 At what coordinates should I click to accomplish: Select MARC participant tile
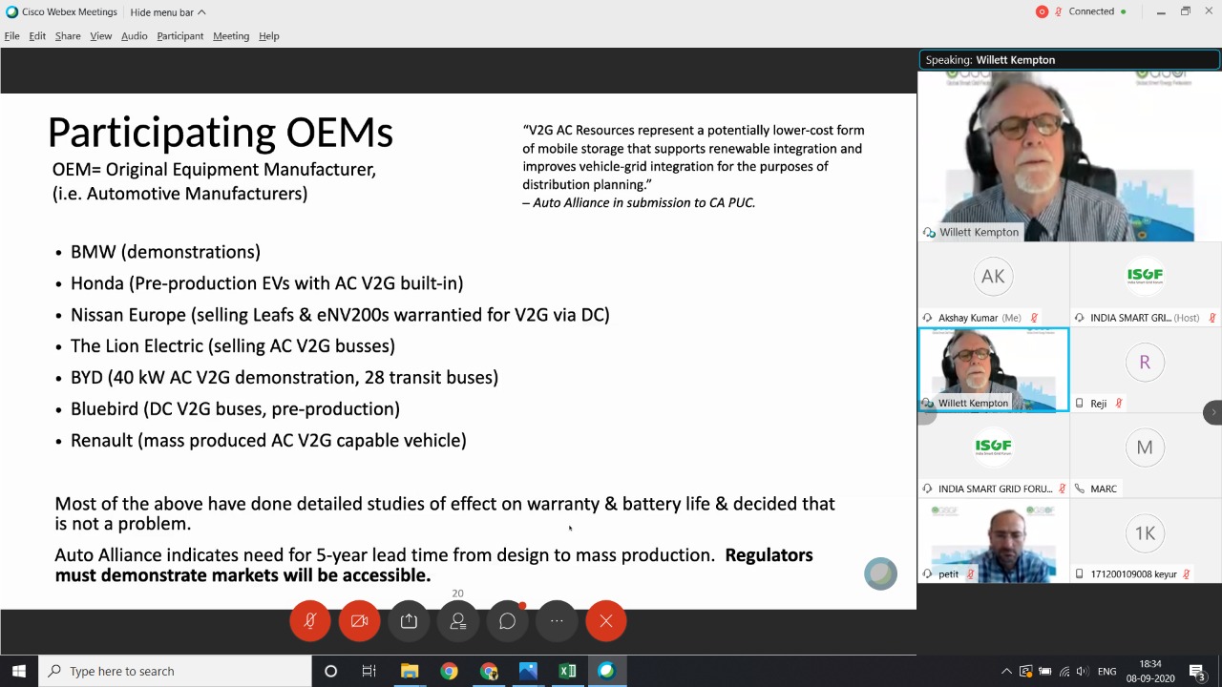click(x=1146, y=455)
